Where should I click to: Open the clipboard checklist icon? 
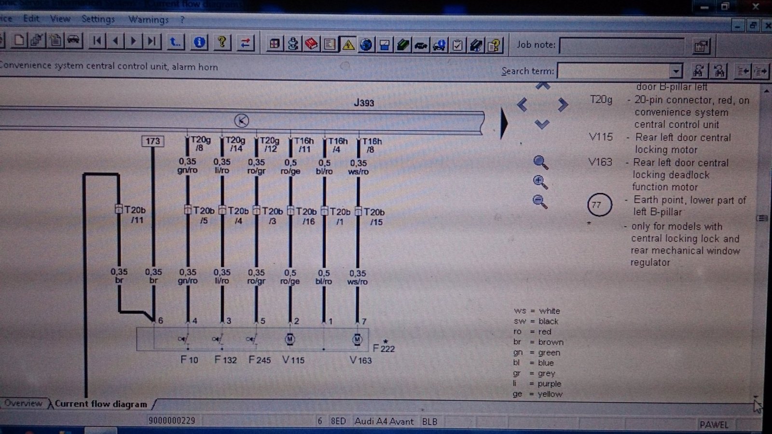click(457, 46)
